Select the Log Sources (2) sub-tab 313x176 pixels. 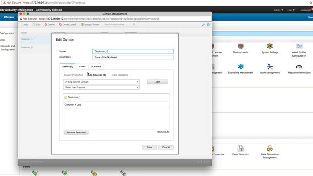[97, 75]
